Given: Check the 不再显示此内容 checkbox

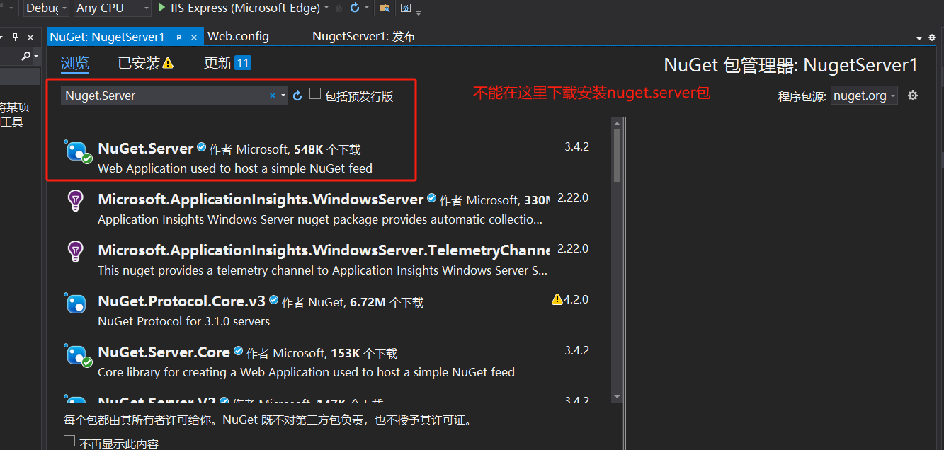Looking at the screenshot, I should (x=69, y=441).
